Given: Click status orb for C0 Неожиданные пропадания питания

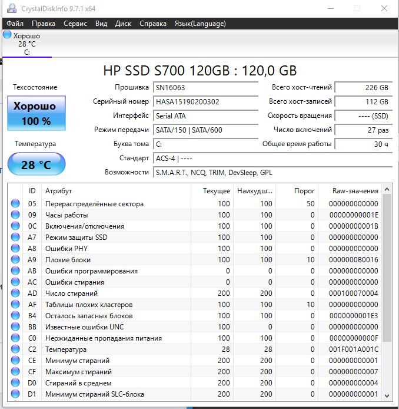Looking at the screenshot, I should [15, 338].
